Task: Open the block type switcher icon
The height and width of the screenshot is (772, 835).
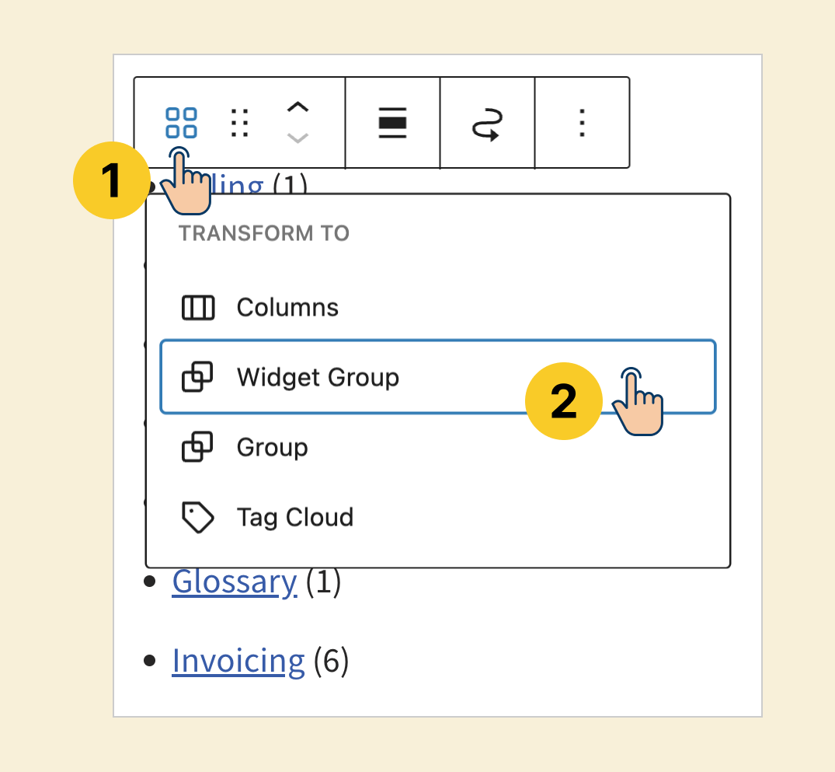Action: [x=181, y=123]
